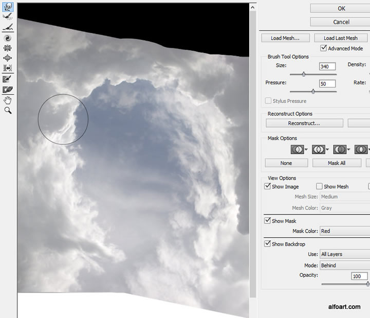Select the Thaw Mask tool
This screenshot has height=318, width=370.
(8, 90)
